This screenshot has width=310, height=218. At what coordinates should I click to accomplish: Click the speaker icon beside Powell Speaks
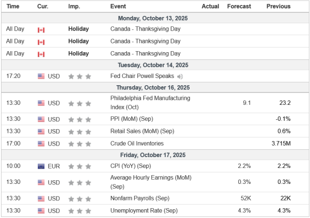click(x=179, y=76)
